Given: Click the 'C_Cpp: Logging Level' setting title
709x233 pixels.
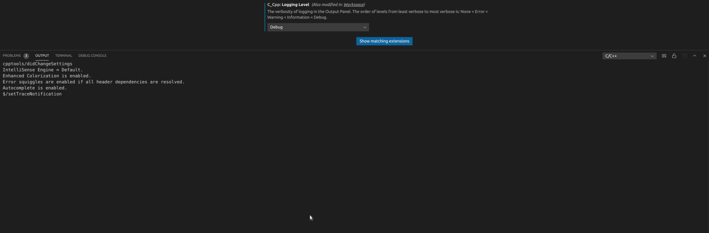Looking at the screenshot, I should [x=288, y=5].
